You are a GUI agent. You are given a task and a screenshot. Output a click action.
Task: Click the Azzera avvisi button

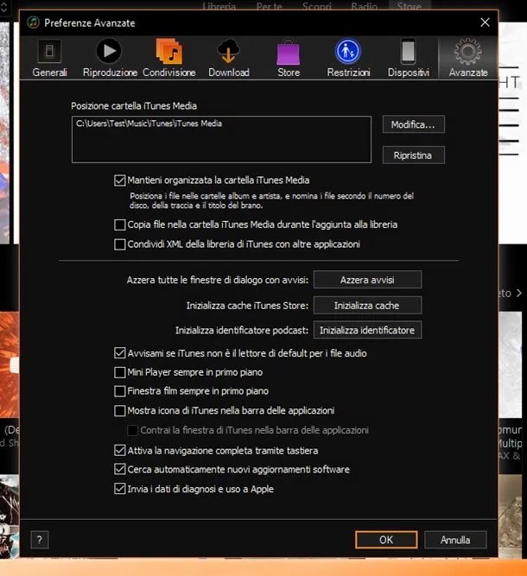pos(367,280)
